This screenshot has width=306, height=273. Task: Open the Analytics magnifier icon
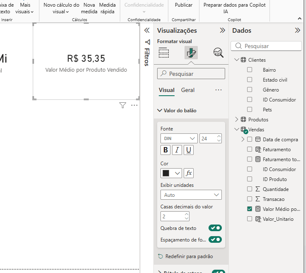218,53
